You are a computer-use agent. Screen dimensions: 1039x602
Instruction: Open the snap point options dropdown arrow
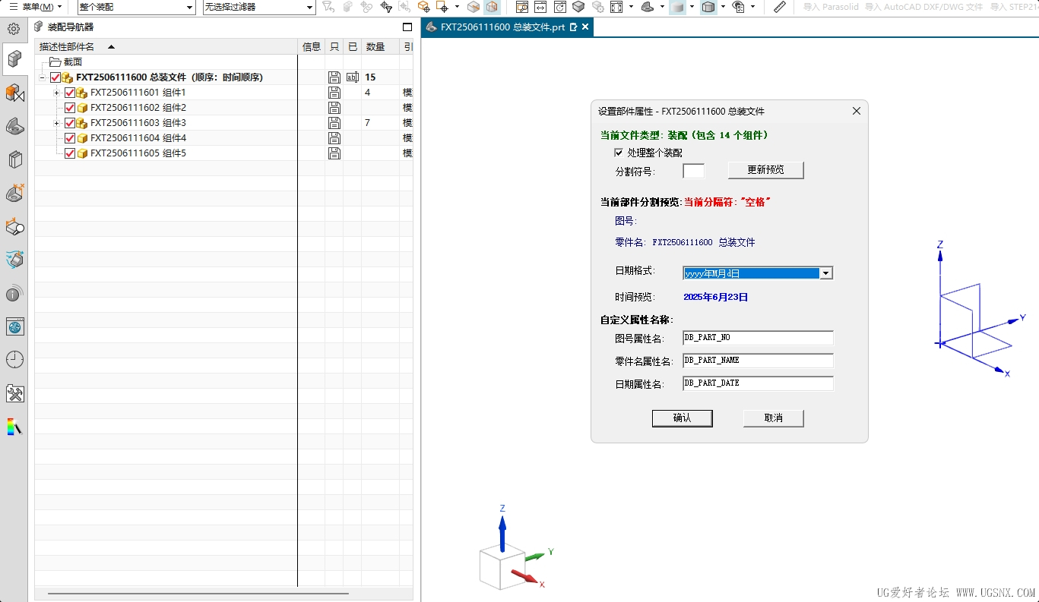457,7
